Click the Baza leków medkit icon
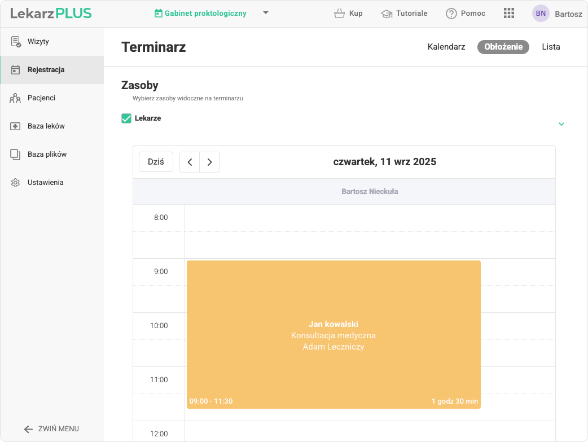This screenshot has width=588, height=442. pos(16,126)
